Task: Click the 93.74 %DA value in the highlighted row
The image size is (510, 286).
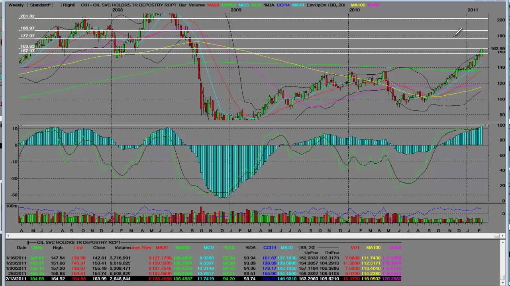Action: 250,279
